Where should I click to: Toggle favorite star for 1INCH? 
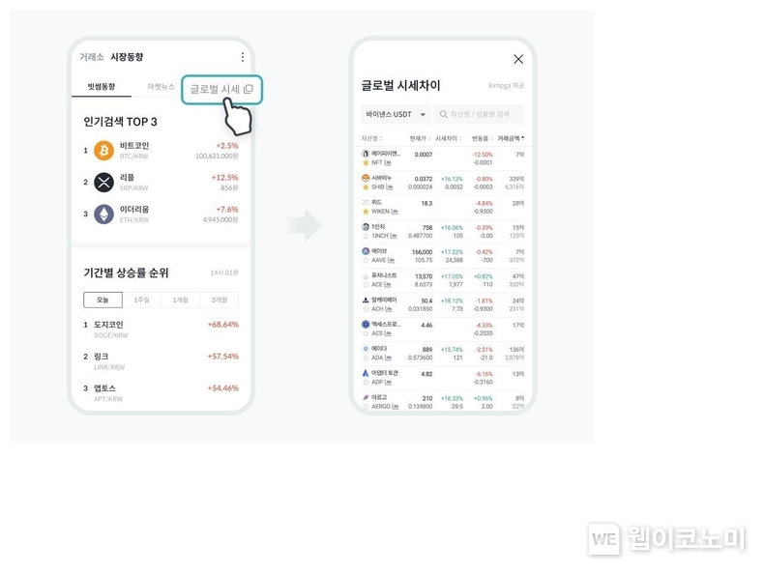pos(366,236)
